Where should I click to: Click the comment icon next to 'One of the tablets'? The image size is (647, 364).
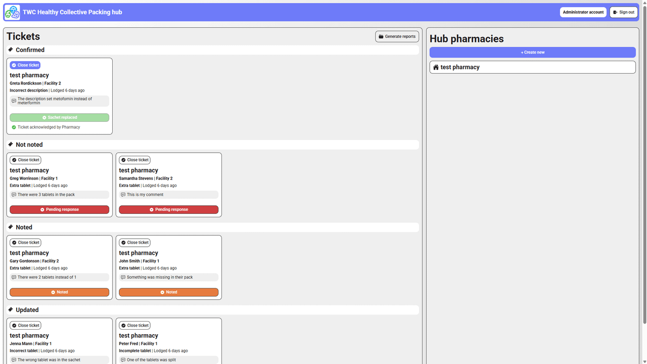click(x=123, y=360)
